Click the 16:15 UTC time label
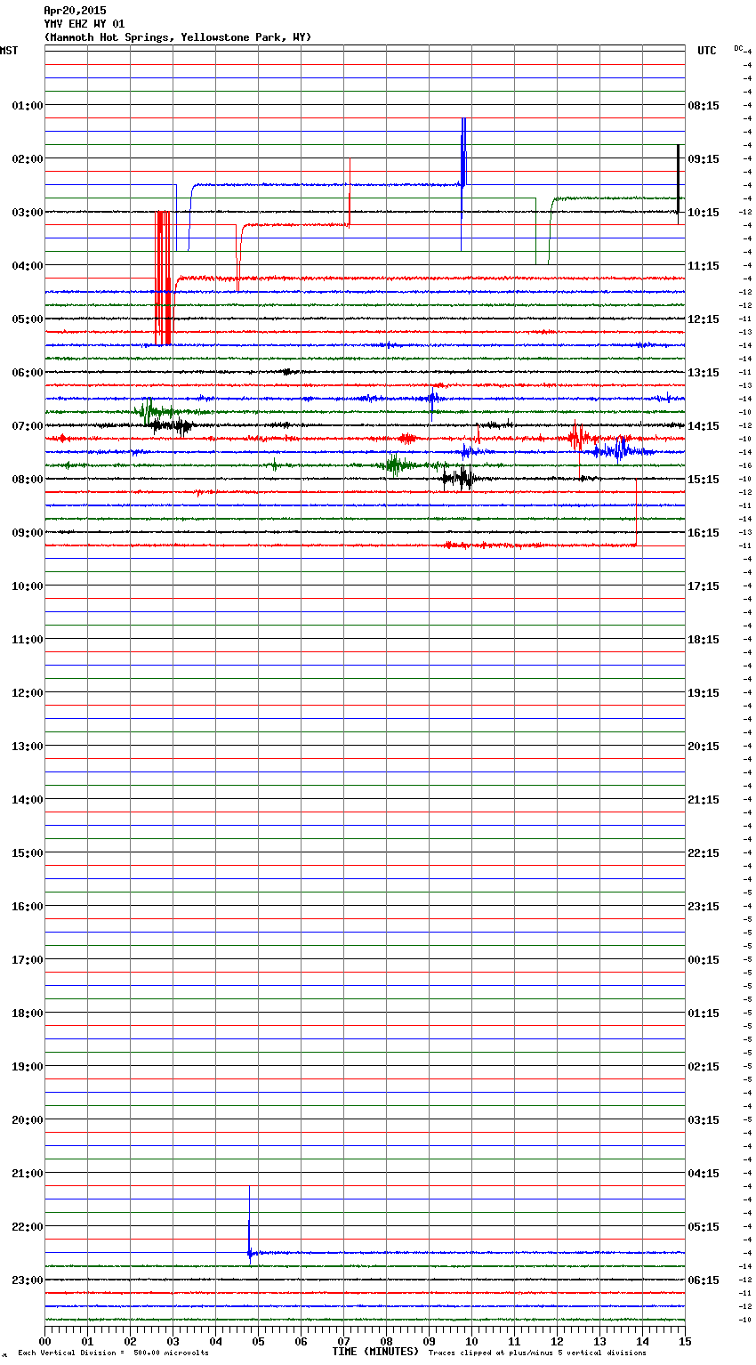Viewport: 756px width, 1365px height. click(704, 532)
